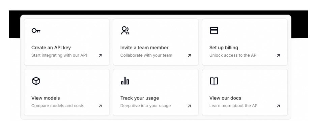Select the View models heading

point(46,98)
